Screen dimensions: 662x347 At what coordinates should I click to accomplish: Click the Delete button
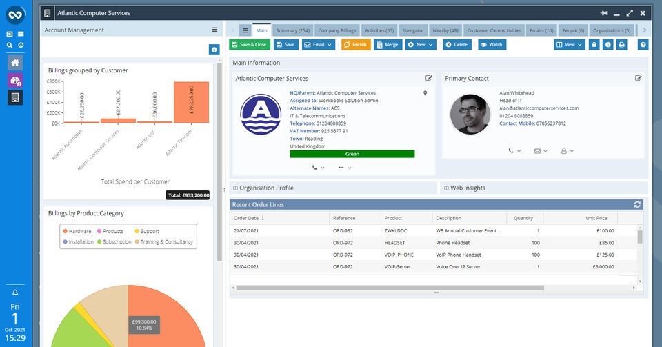coord(457,44)
